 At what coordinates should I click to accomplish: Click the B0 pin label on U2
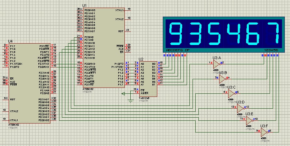(153, 64)
